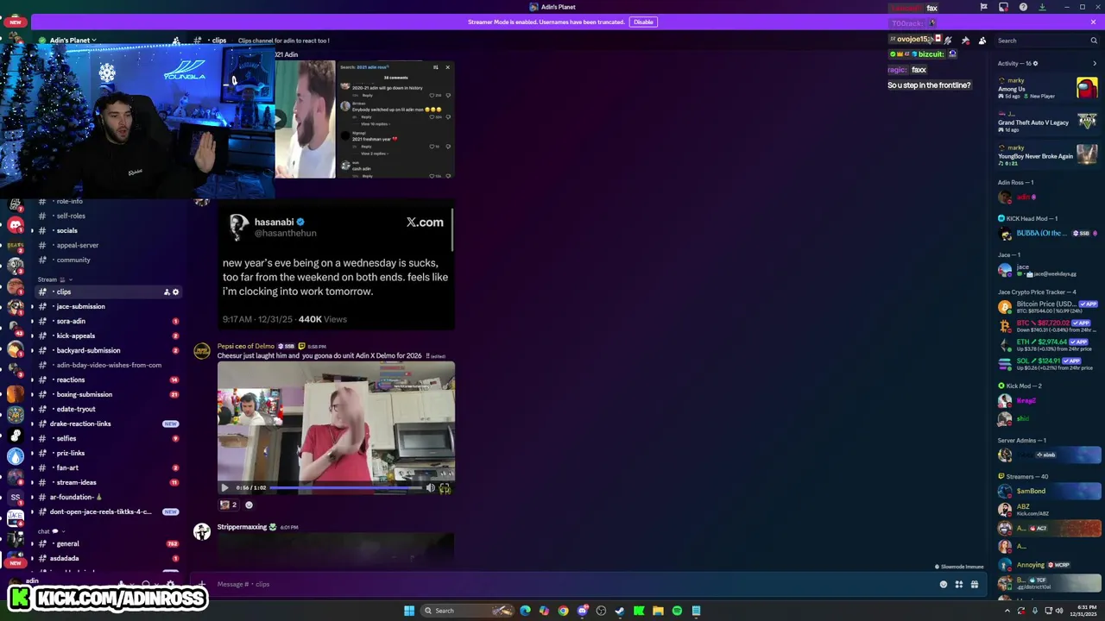Viewport: 1105px width, 621px height.
Task: Open the reactions channel
Action: tap(110, 380)
